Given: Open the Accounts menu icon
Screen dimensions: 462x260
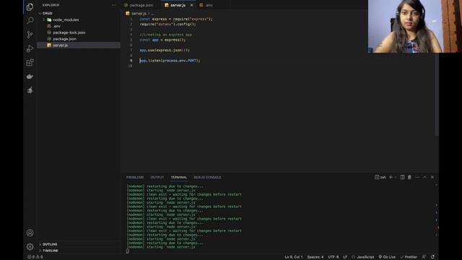Looking at the screenshot, I should (x=30, y=233).
